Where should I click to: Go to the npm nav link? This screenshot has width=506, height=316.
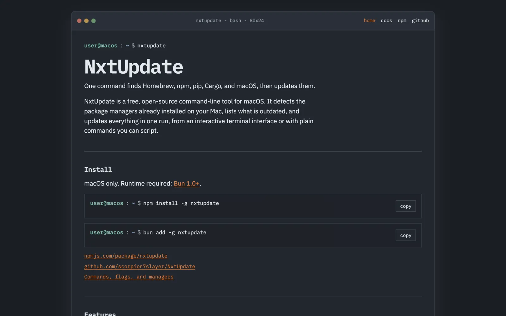(x=402, y=21)
